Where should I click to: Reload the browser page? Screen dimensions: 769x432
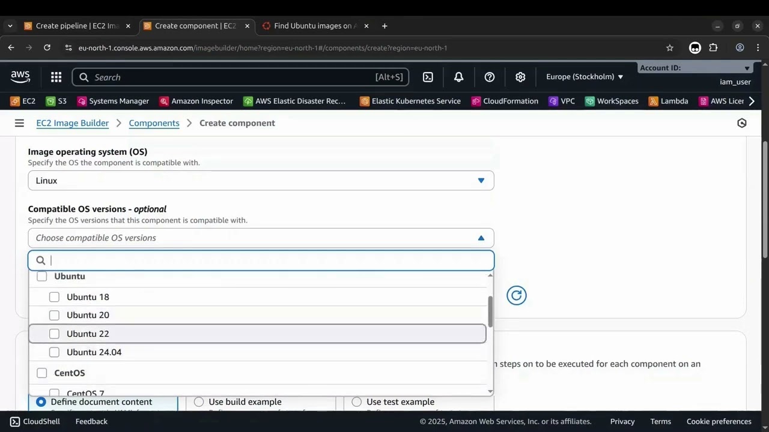coord(47,48)
